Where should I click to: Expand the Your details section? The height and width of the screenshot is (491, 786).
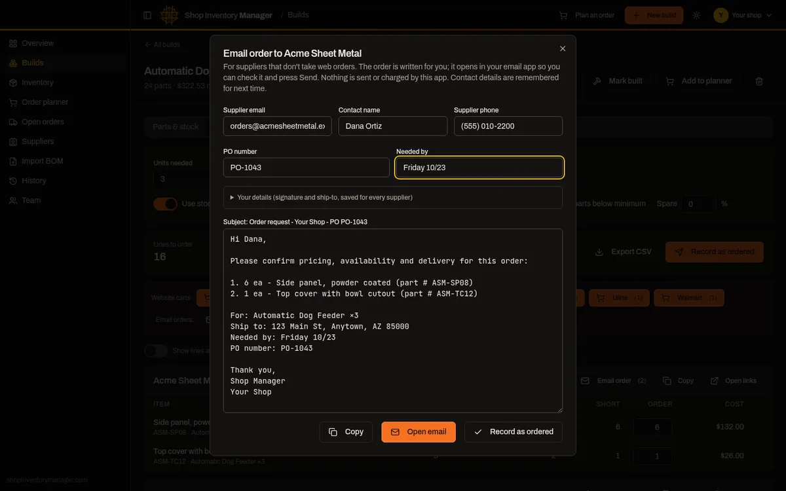coord(393,197)
